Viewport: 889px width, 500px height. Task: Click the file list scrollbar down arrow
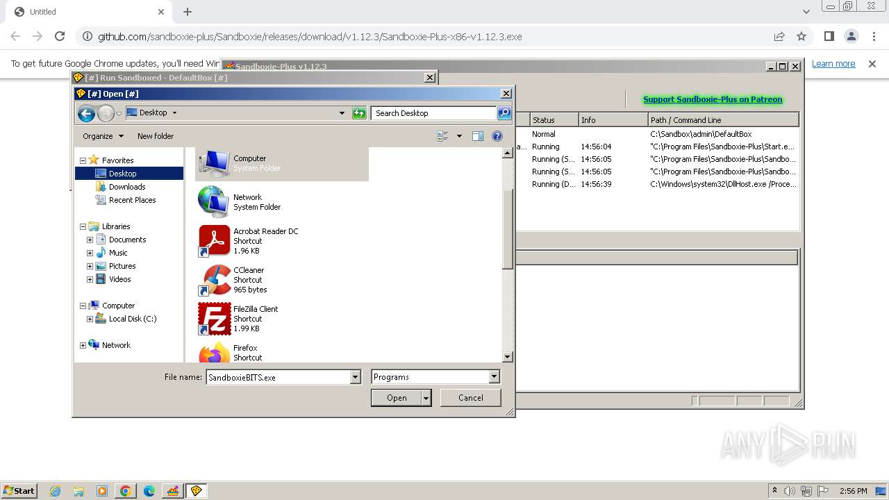[507, 357]
